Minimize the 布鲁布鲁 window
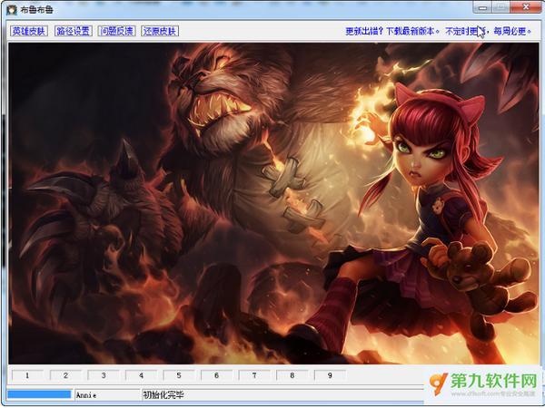Viewport: 545px width, 408px height. point(482,7)
